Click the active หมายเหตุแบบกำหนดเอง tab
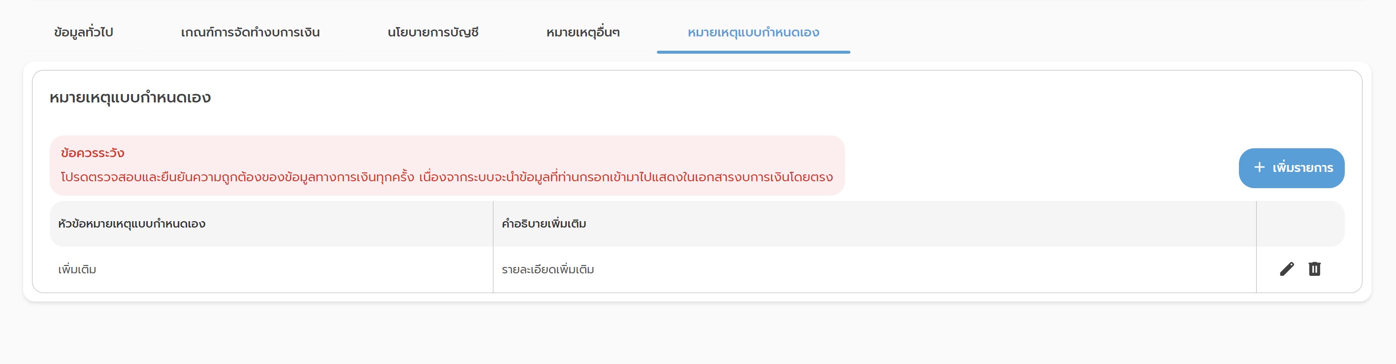This screenshot has height=364, width=1396. coord(753,33)
